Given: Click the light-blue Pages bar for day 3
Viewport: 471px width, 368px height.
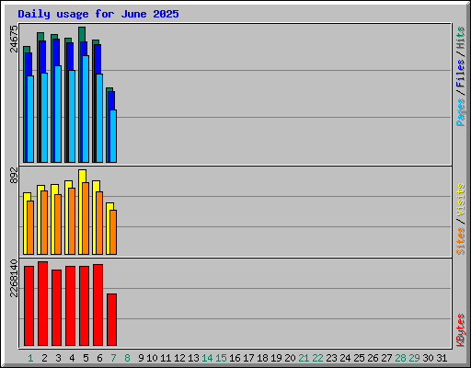Looking at the screenshot, I should click(58, 114).
